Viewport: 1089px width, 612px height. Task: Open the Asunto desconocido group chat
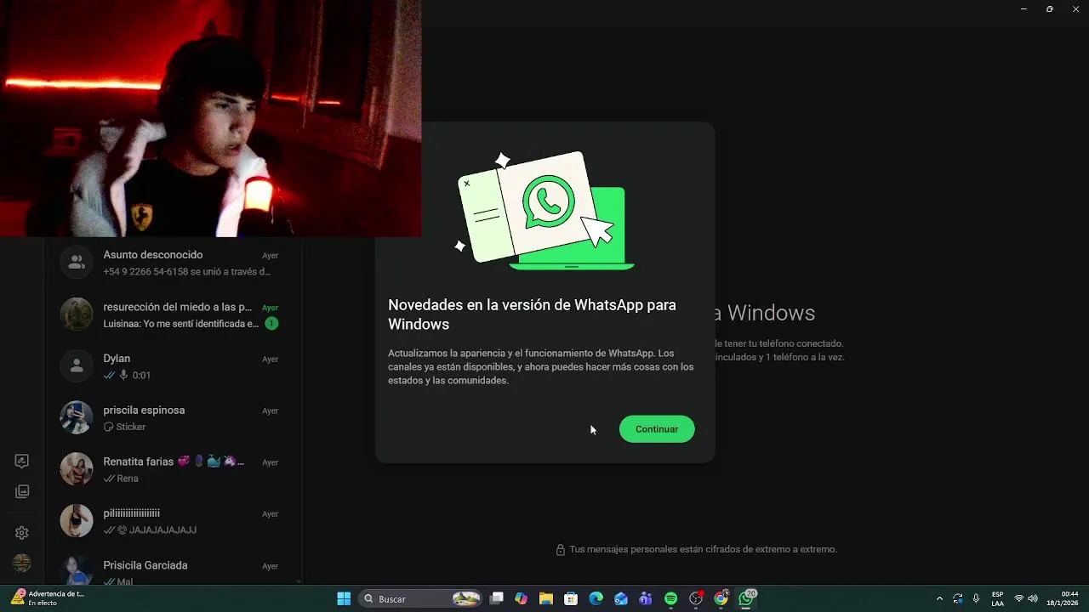pos(174,263)
